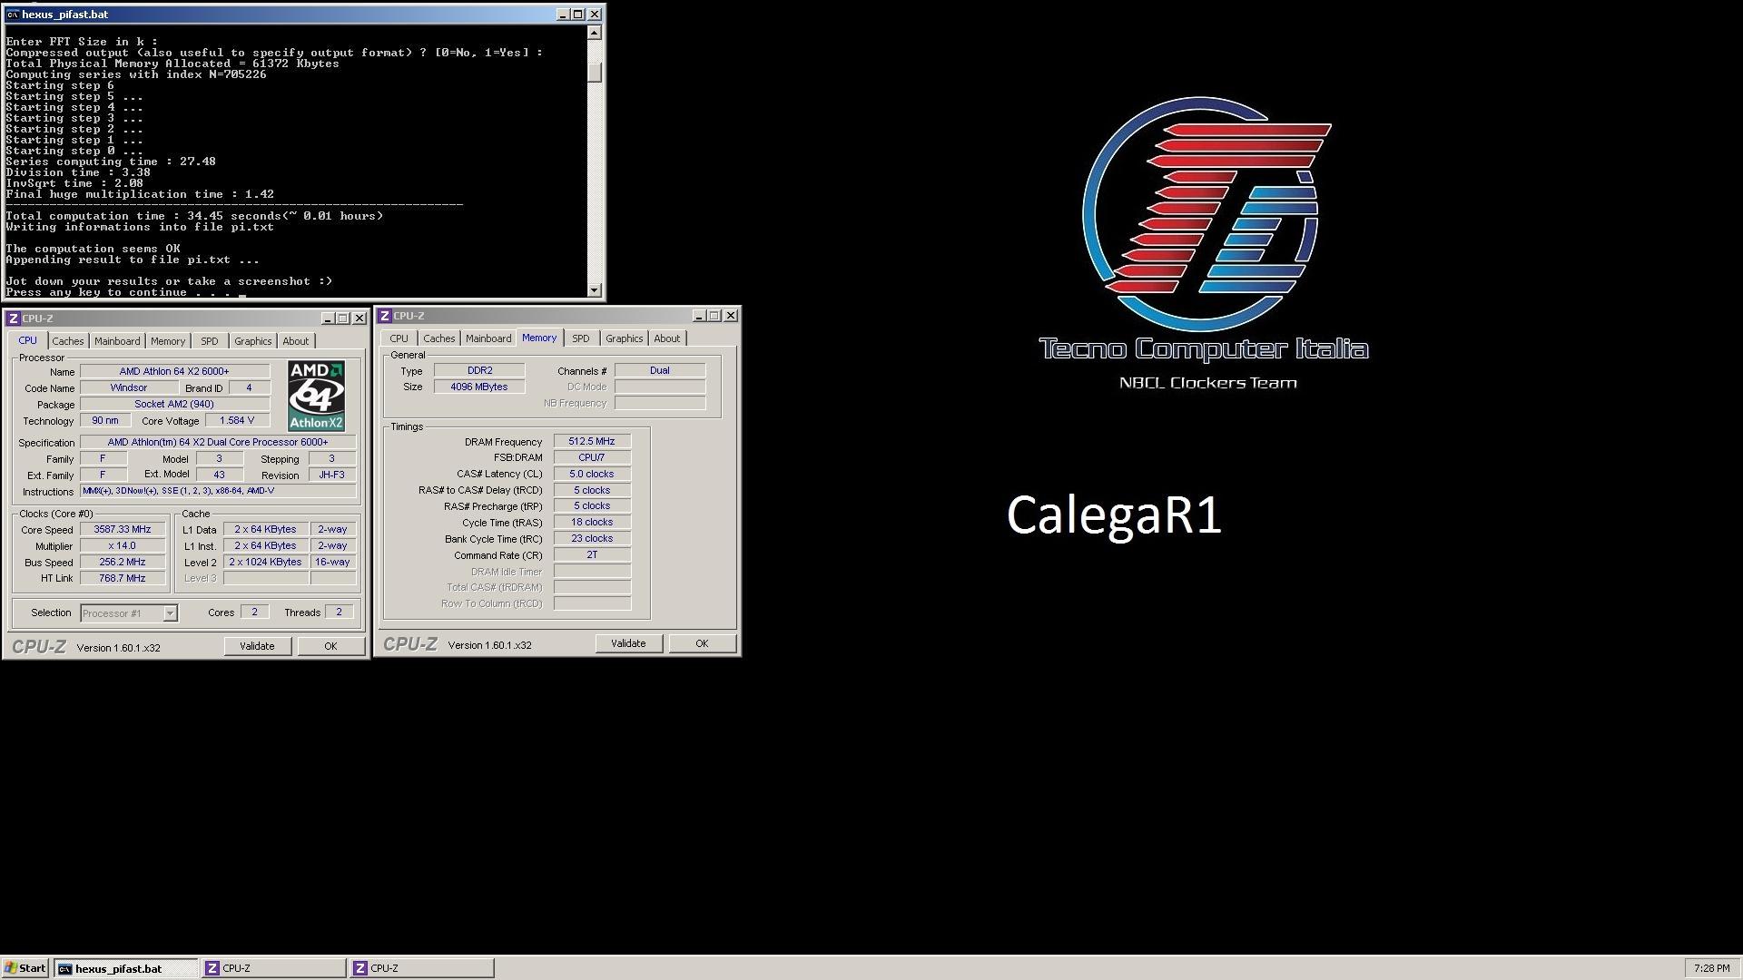Click console scrollbar down arrow
The image size is (1743, 980).
click(x=595, y=290)
